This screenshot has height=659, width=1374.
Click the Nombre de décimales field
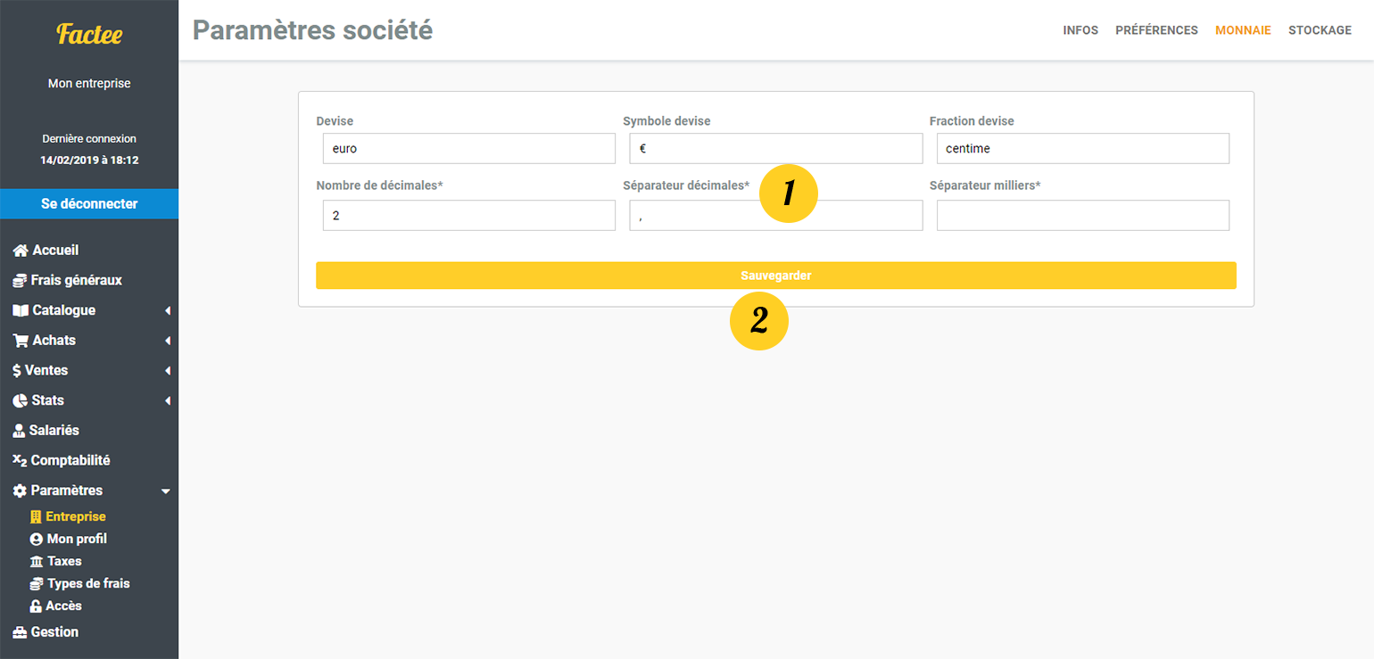click(468, 216)
